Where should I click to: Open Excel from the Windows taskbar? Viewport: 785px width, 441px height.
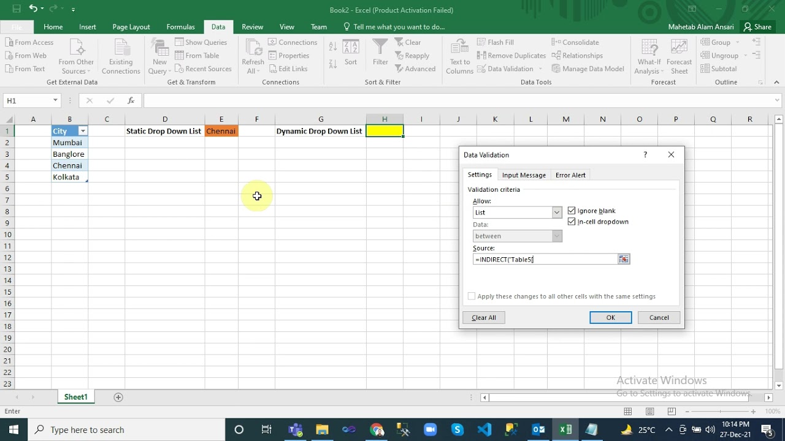[565, 429]
